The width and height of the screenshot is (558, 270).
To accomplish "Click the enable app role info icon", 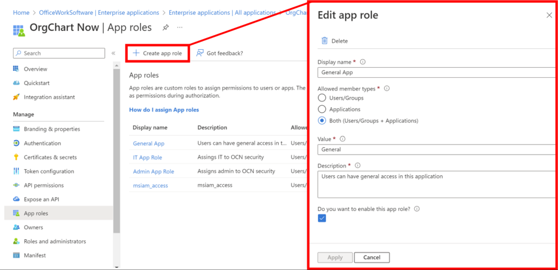I will (x=417, y=209).
